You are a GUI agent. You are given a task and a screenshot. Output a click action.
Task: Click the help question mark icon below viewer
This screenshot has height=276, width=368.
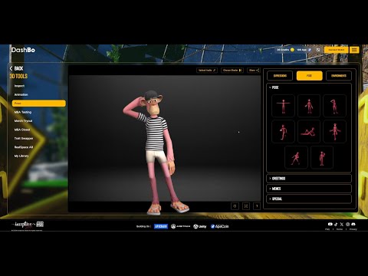pos(257,206)
